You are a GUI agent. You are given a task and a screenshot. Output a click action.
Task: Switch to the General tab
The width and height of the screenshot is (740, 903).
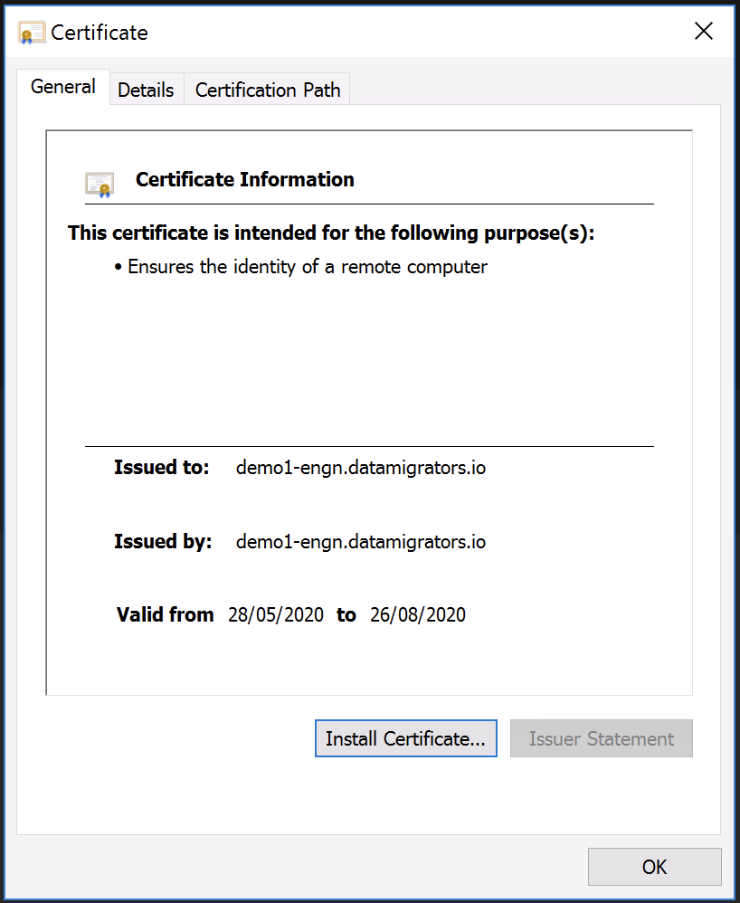pos(63,88)
